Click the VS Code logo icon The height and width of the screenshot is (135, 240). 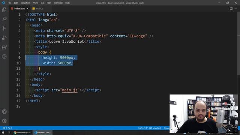[x=3, y=3]
